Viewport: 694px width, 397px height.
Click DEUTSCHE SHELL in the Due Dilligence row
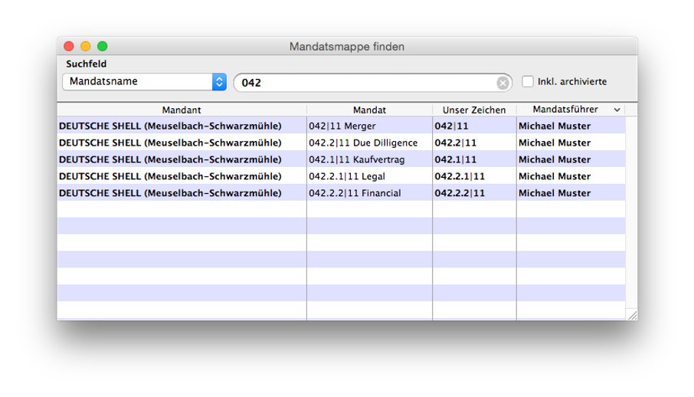pos(170,143)
